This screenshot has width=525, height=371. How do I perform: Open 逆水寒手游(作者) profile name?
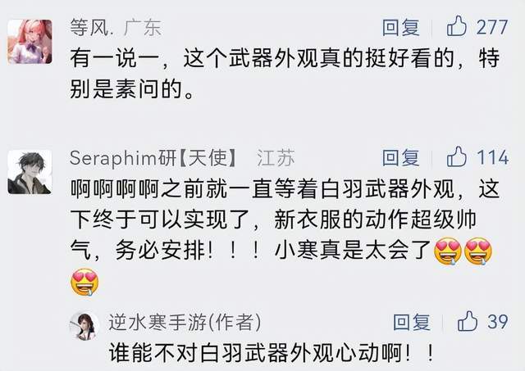pyautogui.click(x=185, y=323)
